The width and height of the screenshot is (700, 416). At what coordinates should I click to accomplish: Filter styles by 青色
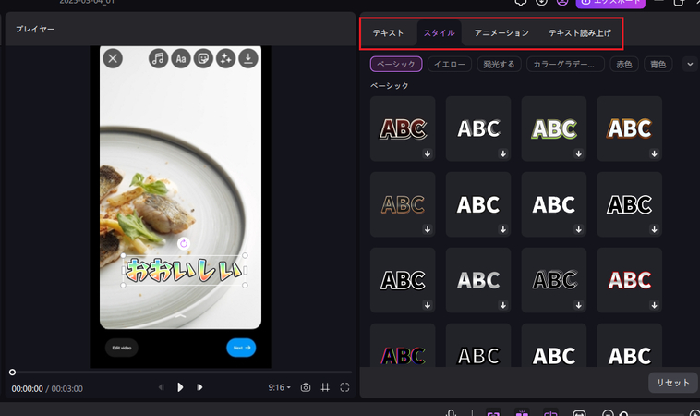click(658, 65)
